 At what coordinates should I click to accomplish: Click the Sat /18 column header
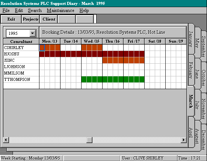[155, 42]
